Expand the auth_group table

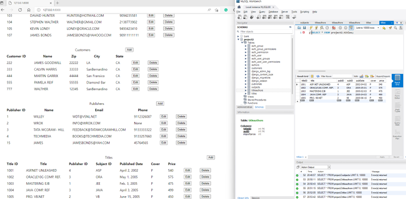point(246,46)
